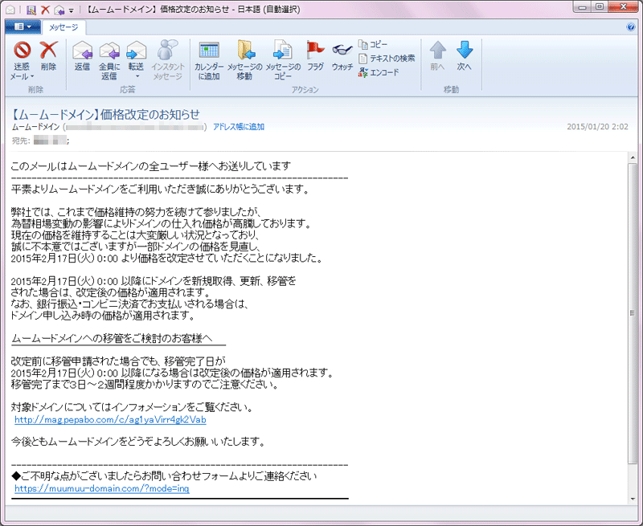The height and width of the screenshot is (526, 643).
Task: Open the muumuu-domain.com inquiry form link
Action: pos(102,489)
